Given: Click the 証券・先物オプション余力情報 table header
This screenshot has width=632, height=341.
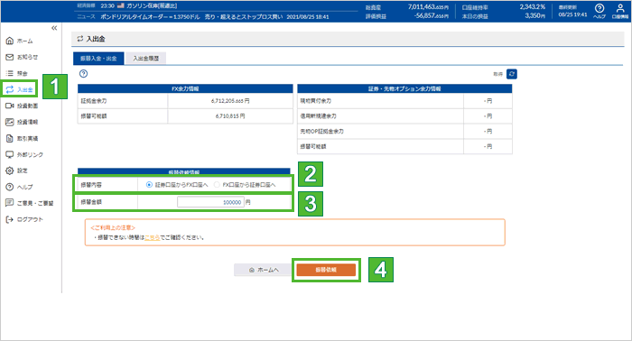Looking at the screenshot, I should click(404, 88).
